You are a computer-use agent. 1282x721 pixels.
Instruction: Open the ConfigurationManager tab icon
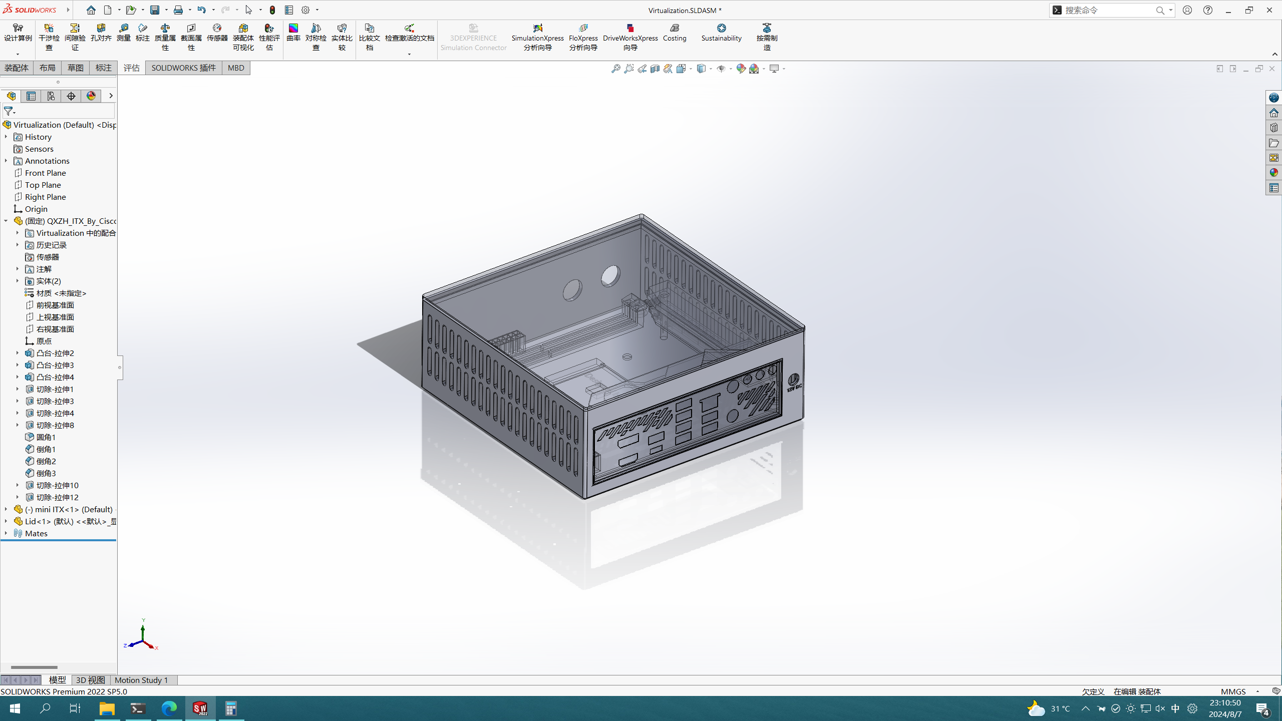point(51,96)
